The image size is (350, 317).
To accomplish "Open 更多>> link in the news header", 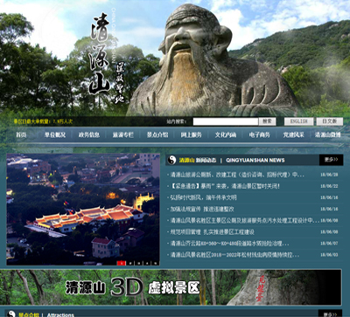I will [331, 160].
